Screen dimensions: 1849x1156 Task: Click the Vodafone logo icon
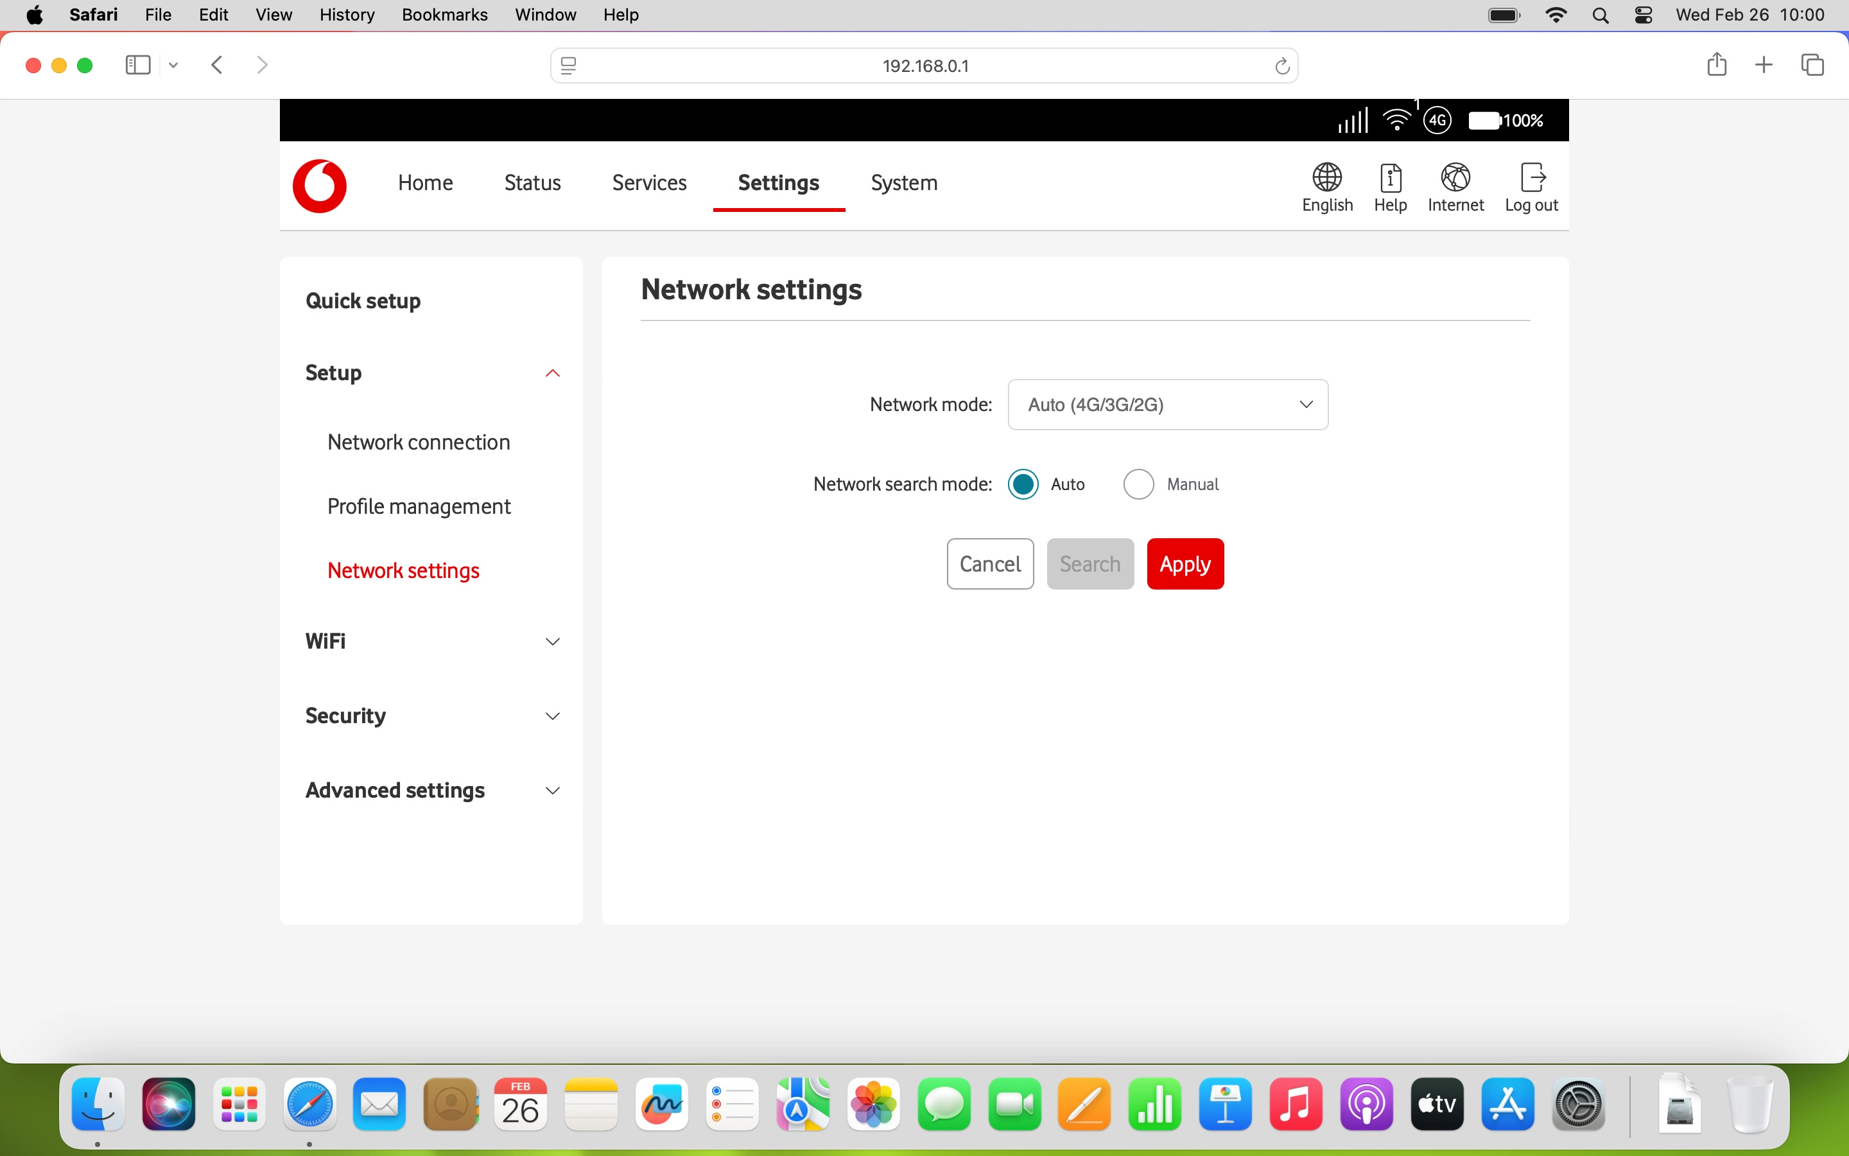[319, 186]
